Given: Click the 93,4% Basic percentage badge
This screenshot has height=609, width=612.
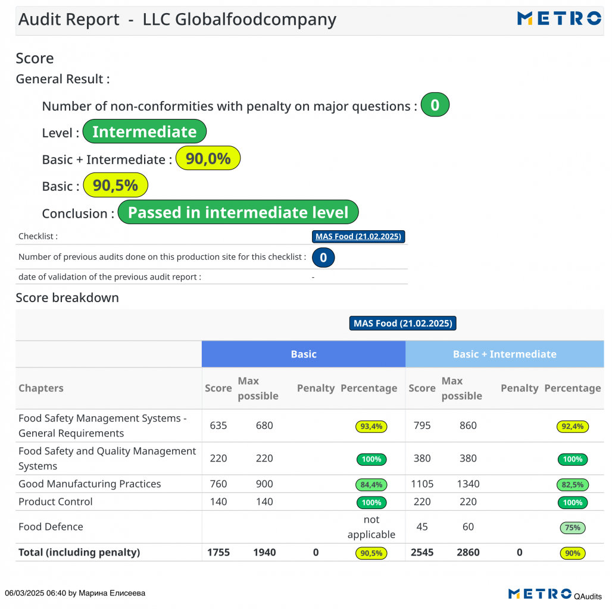Looking at the screenshot, I should coord(371,426).
